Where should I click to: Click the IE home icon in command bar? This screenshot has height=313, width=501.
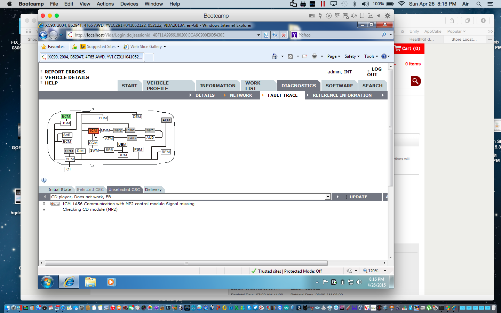275,56
